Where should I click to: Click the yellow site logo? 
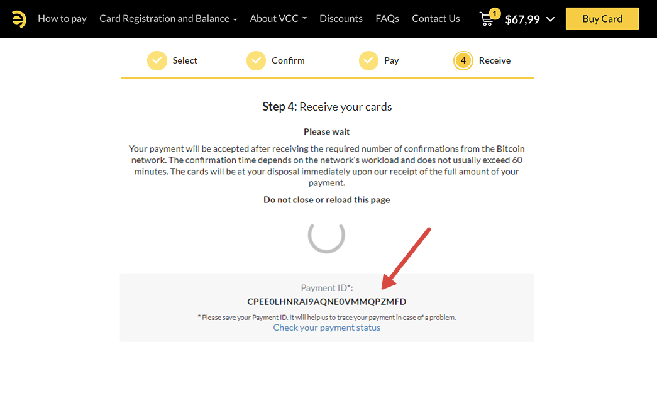(x=19, y=19)
